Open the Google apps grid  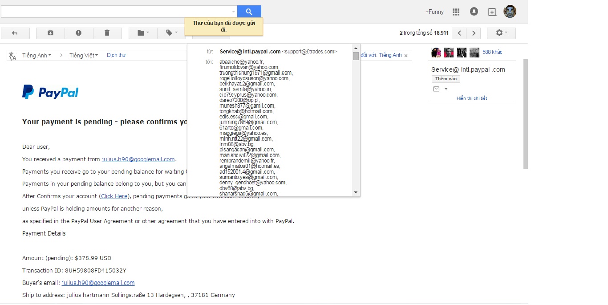point(456,12)
